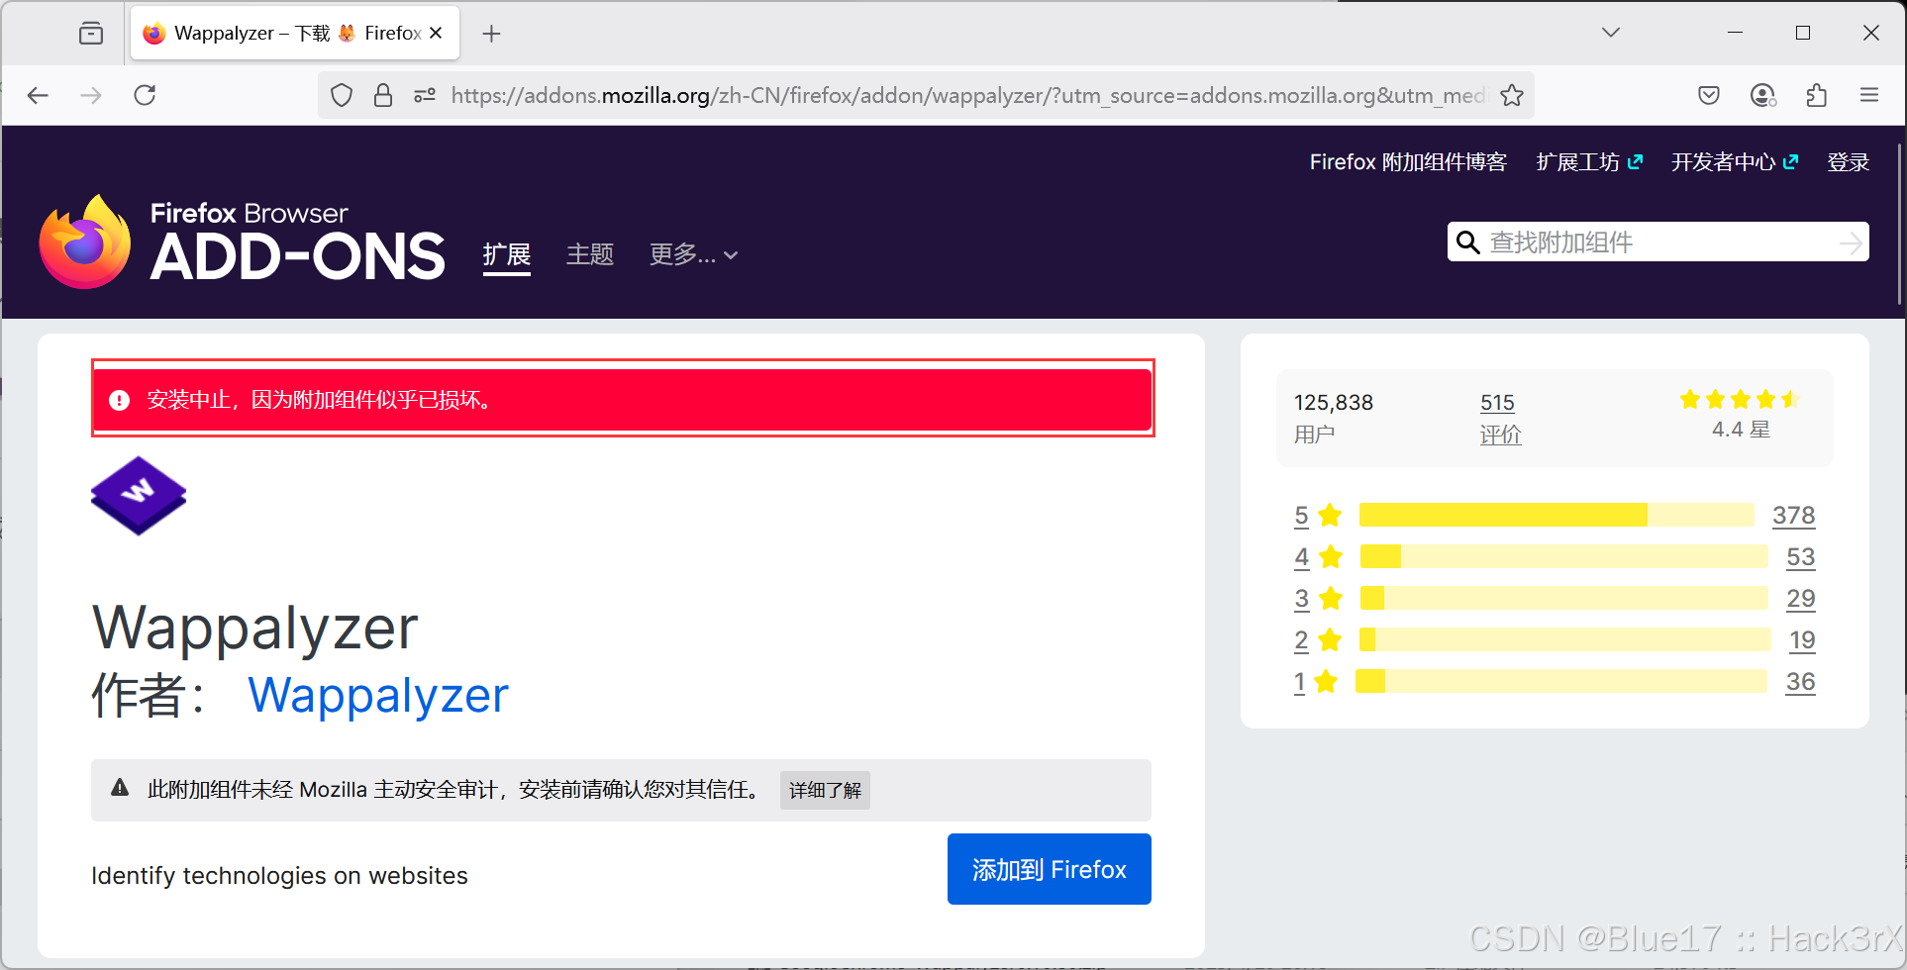Click the 5-star rating bar

pos(1556,515)
